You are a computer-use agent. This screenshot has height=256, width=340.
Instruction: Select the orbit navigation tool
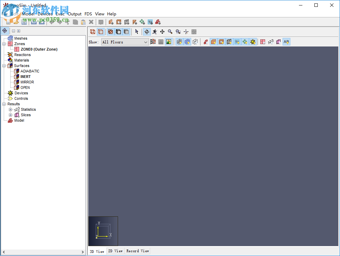coord(147,31)
